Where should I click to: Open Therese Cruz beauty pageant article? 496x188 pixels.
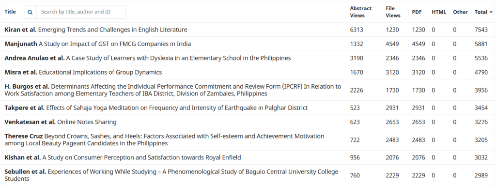(164, 140)
